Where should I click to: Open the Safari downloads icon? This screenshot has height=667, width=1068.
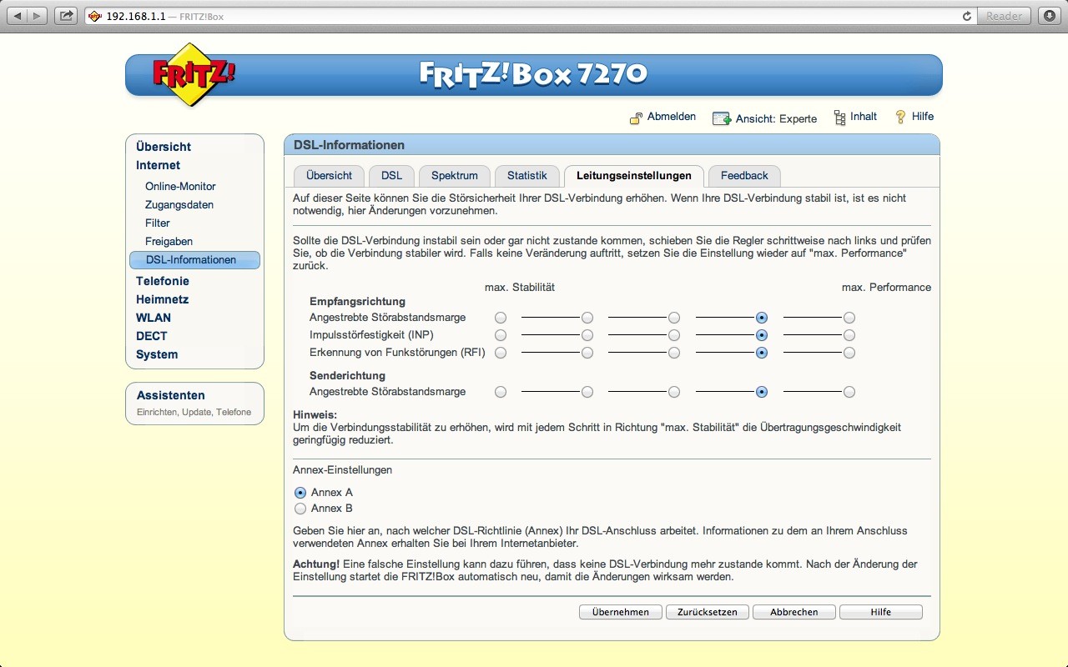pos(1050,16)
